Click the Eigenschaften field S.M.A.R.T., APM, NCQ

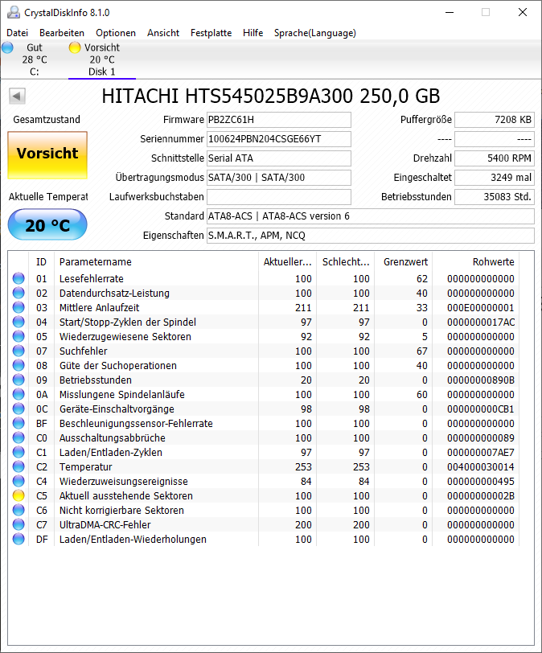tap(371, 236)
